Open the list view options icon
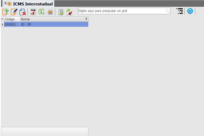 [x=180, y=11]
